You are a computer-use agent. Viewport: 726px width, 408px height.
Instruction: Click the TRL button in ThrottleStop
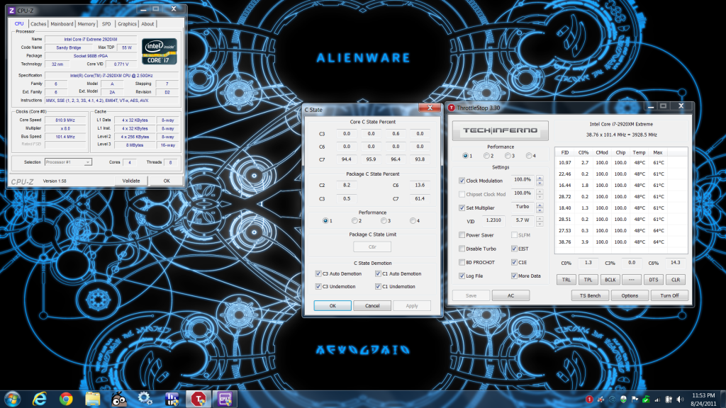(566, 280)
